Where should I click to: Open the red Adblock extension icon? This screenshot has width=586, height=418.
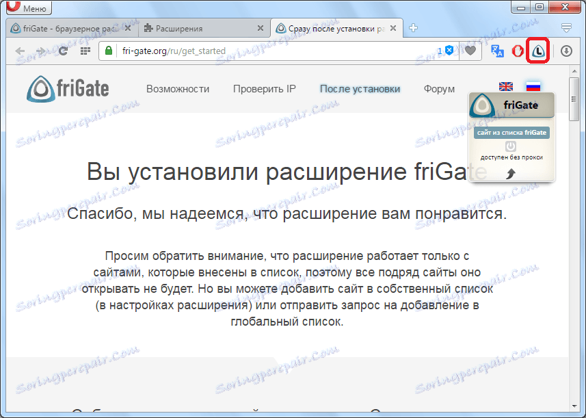tap(517, 51)
